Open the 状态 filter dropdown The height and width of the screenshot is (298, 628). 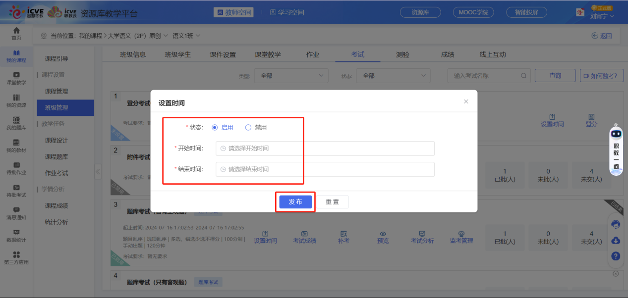[393, 75]
